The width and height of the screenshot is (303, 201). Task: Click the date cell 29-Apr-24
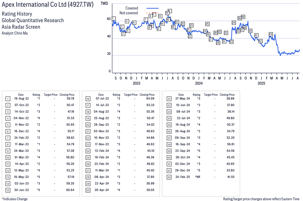[102, 190]
